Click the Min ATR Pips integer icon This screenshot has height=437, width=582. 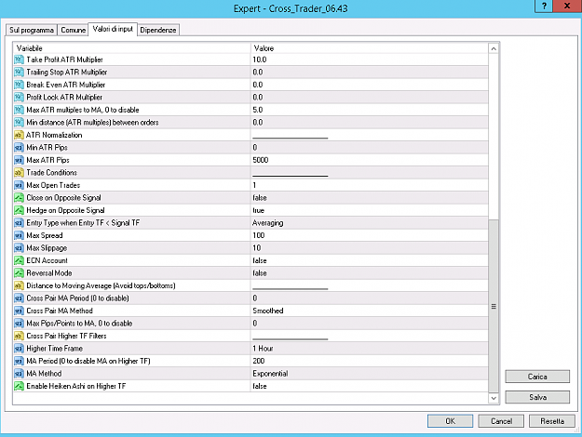(x=19, y=148)
